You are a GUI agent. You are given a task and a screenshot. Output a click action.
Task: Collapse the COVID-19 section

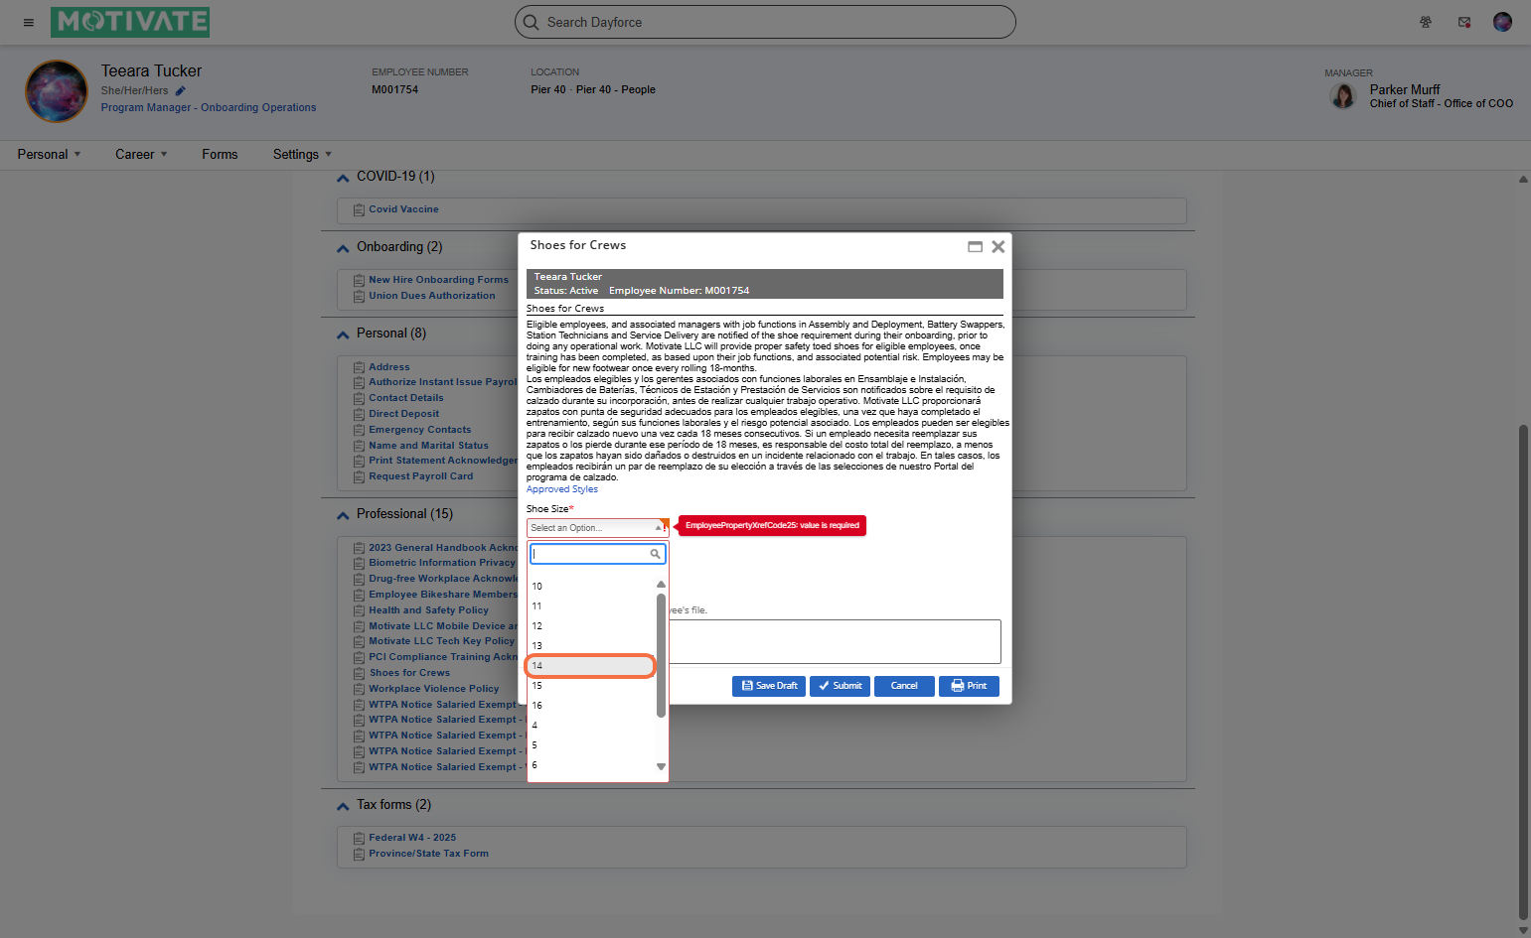tap(343, 178)
